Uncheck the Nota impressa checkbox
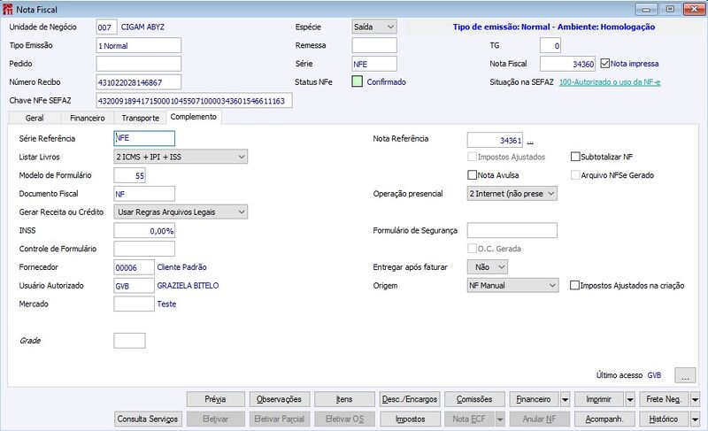Image resolution: width=708 pixels, height=431 pixels. coord(605,64)
